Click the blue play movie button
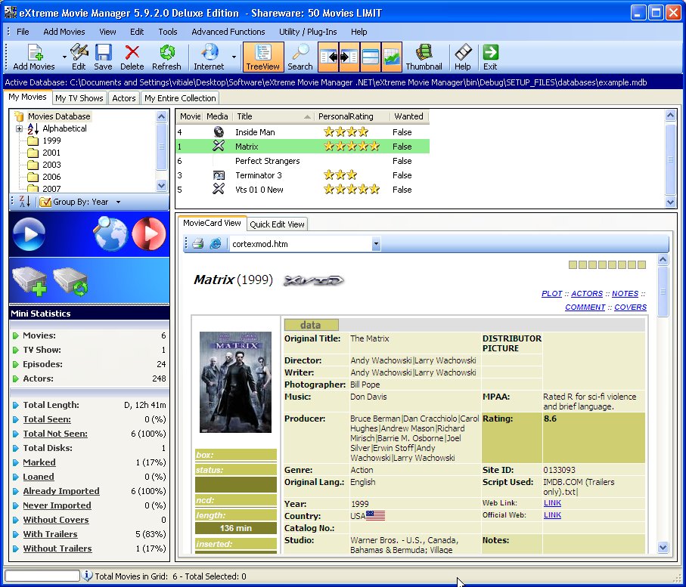This screenshot has width=686, height=587. tap(29, 235)
